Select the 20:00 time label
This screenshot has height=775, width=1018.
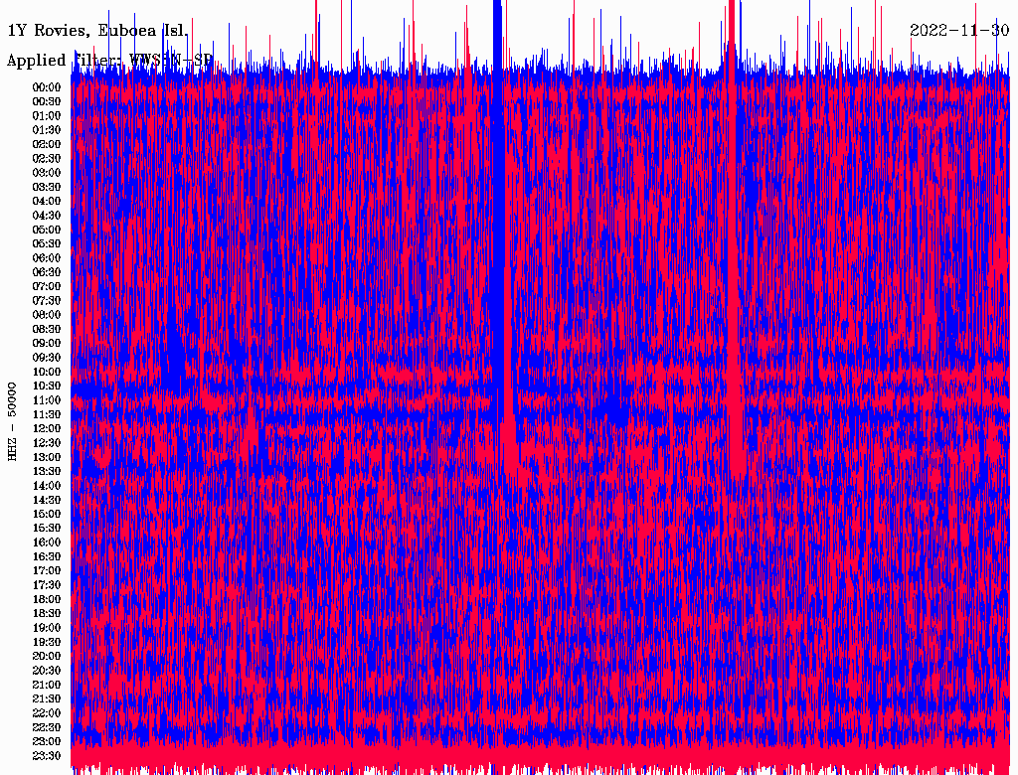coord(47,656)
